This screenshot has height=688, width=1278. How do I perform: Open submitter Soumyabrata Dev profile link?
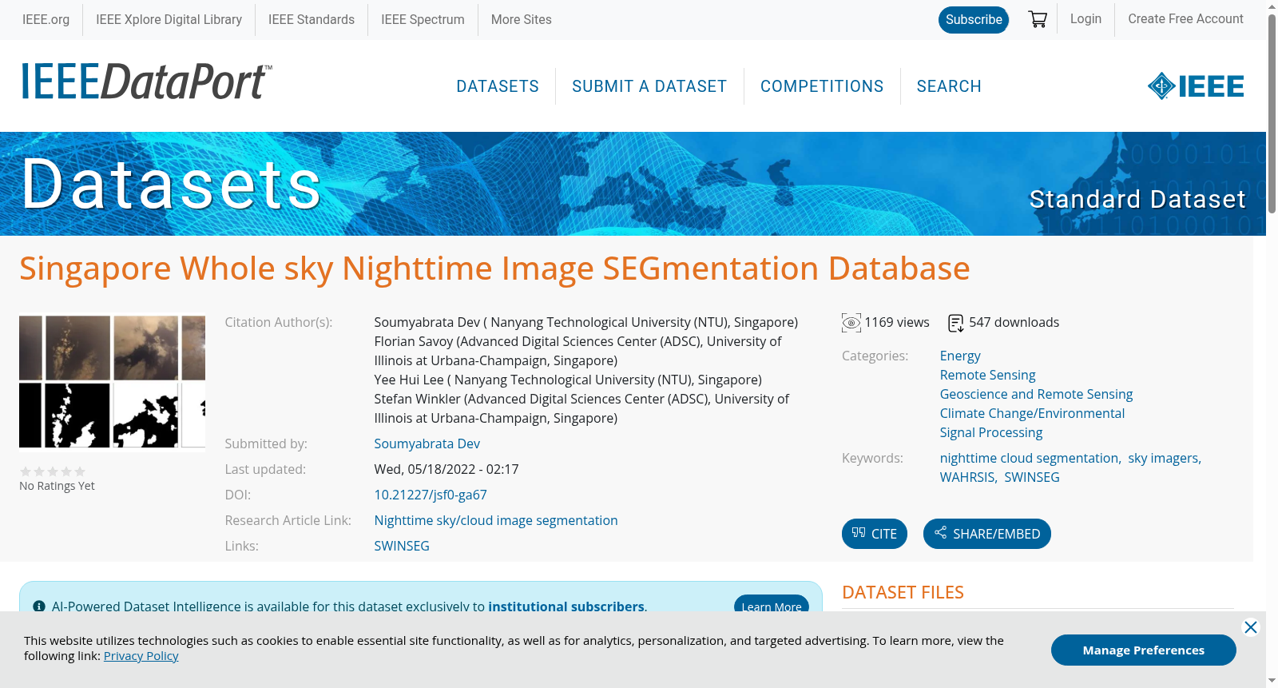coord(427,443)
